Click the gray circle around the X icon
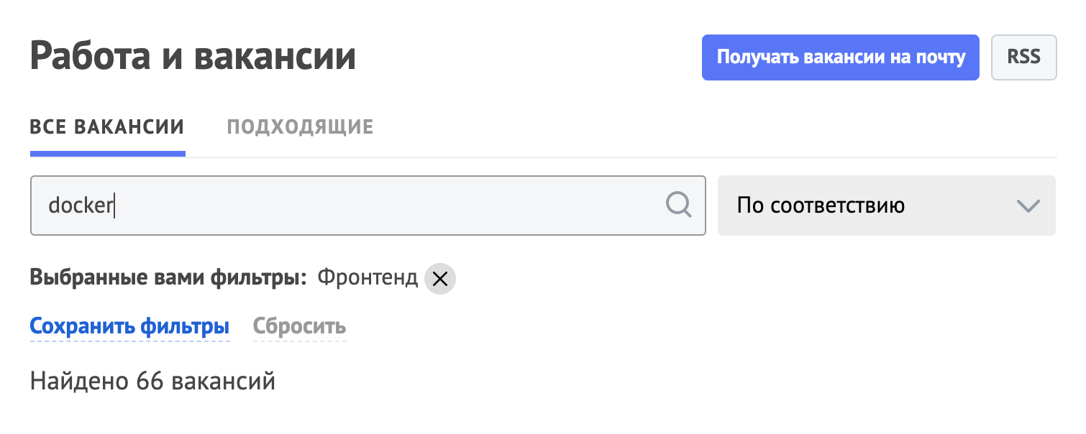This screenshot has width=1086, height=434. pos(440,280)
